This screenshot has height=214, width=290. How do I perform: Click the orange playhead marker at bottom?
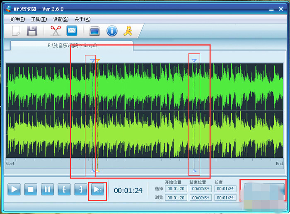point(98,171)
